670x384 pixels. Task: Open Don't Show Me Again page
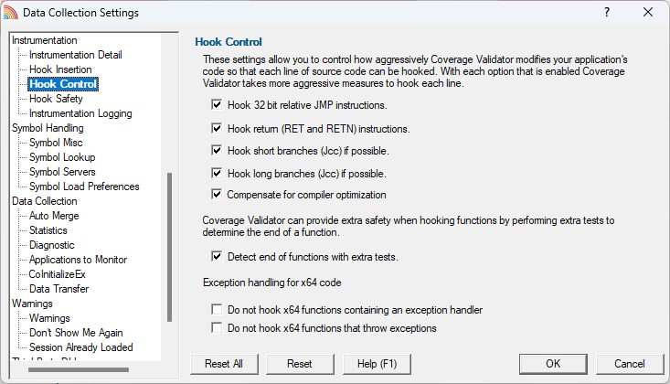tap(76, 333)
